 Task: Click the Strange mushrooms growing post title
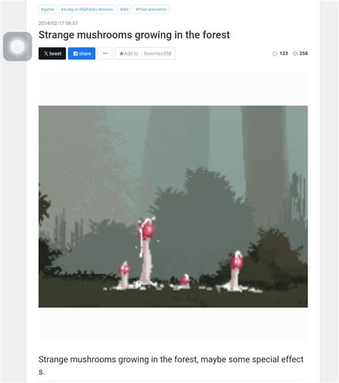pos(134,34)
